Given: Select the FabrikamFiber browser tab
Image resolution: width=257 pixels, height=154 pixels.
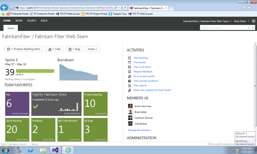Looking at the screenshot, I should coord(148,8).
